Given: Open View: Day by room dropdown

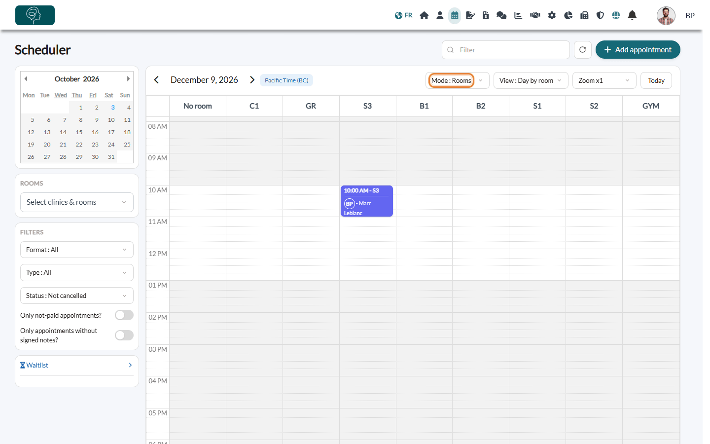Looking at the screenshot, I should (x=531, y=80).
